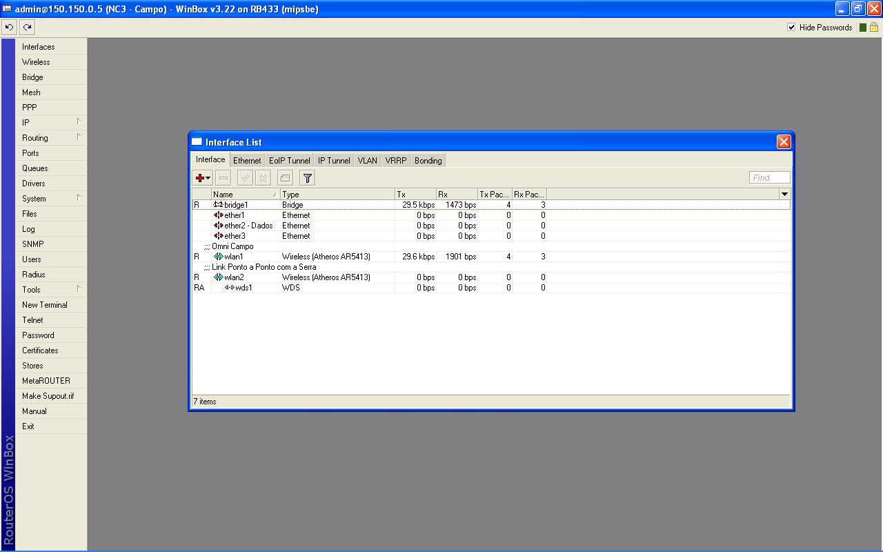Open the PPP menu item
This screenshot has width=883, height=552.
[x=52, y=108]
